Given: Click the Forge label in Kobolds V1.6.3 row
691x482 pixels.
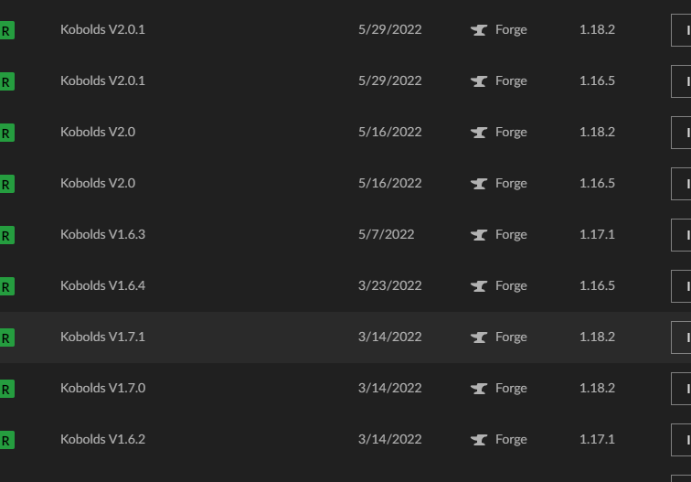Looking at the screenshot, I should pos(511,235).
